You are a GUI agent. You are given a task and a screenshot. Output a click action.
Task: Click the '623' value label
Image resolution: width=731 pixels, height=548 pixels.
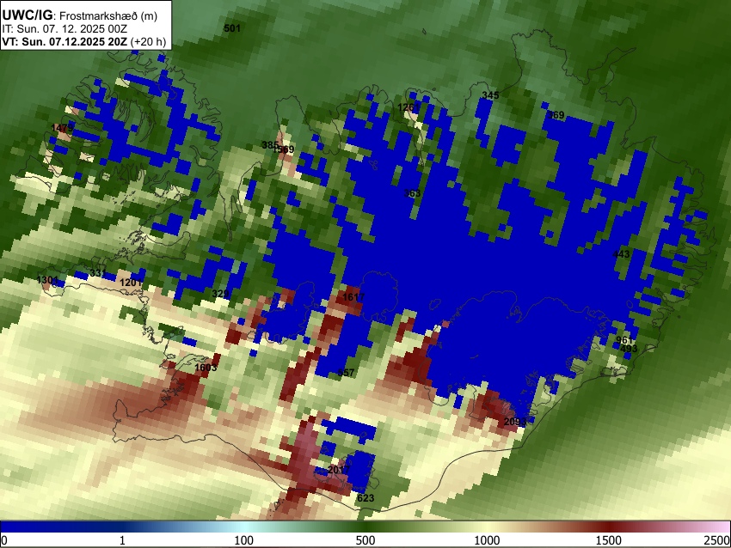click(365, 497)
